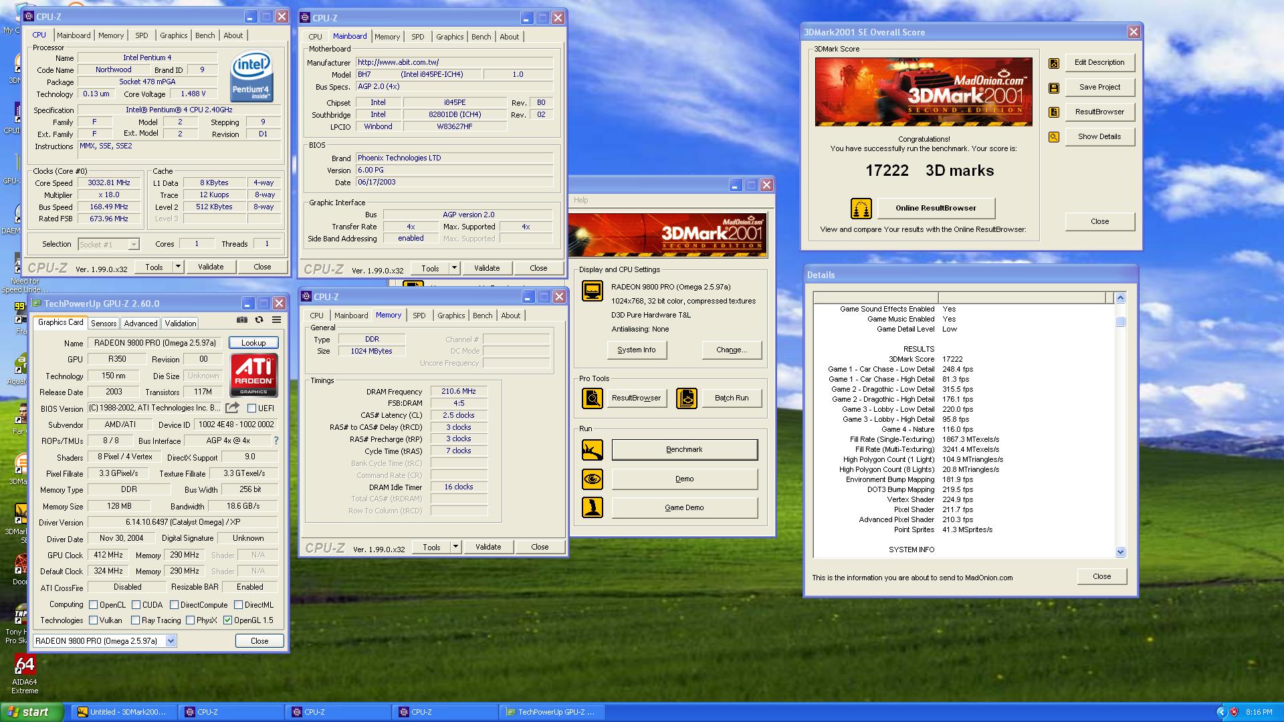Toggle the OpenCL checkbox
This screenshot has height=722, width=1284.
tap(94, 604)
